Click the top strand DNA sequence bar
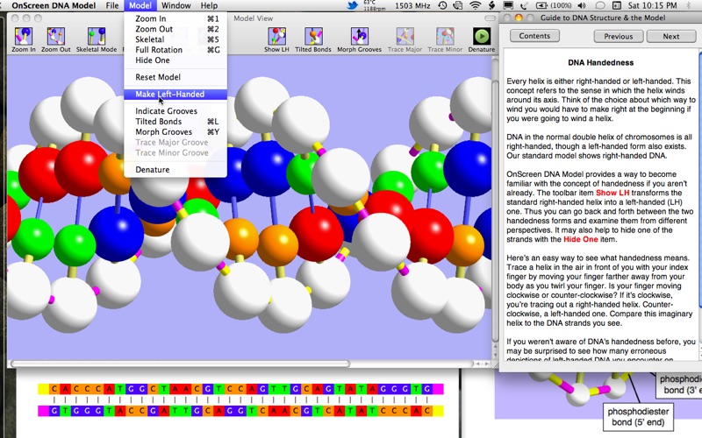This screenshot has height=438, width=702. click(x=240, y=389)
